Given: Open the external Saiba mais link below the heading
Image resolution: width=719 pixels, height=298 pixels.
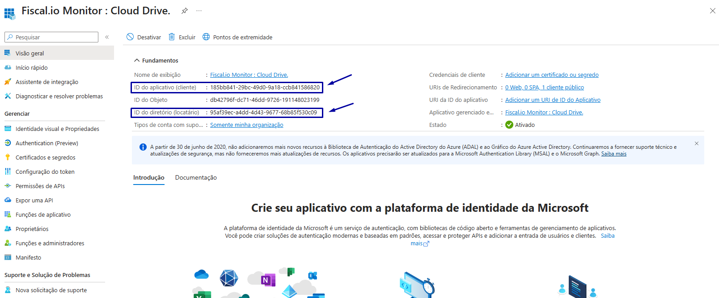Looking at the screenshot, I should (607, 236).
